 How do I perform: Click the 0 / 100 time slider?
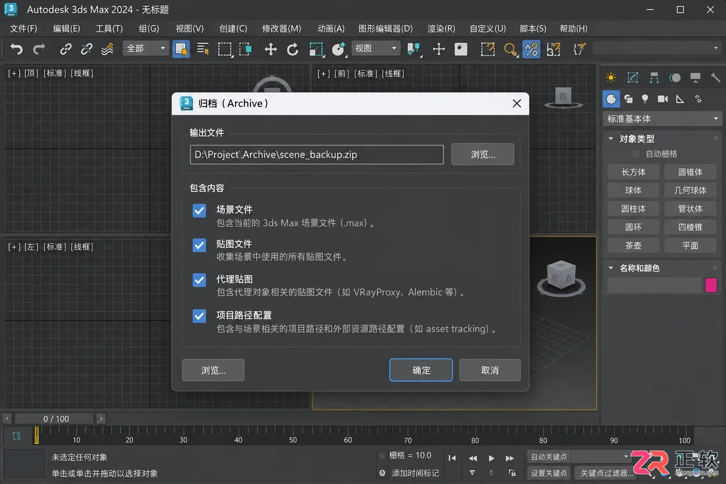click(54, 418)
